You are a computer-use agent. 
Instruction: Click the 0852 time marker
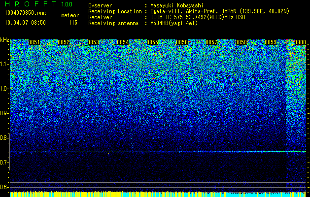[x=64, y=42]
